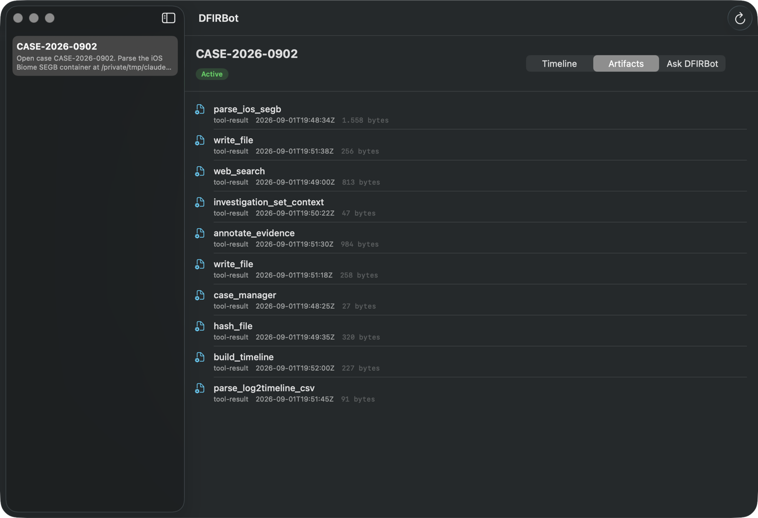The image size is (758, 518).
Task: Click the 91 bytes size label
Action: pos(358,399)
